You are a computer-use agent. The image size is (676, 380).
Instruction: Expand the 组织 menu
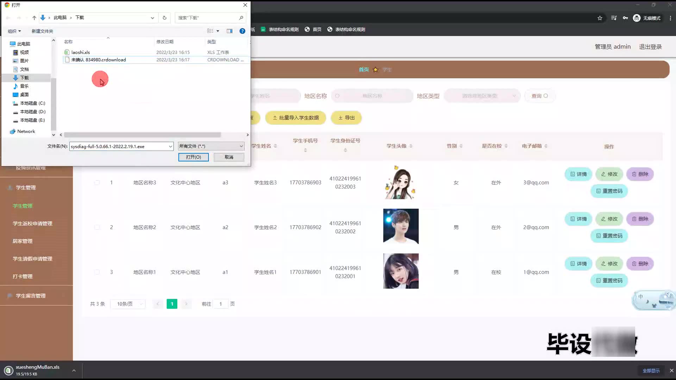[14, 31]
